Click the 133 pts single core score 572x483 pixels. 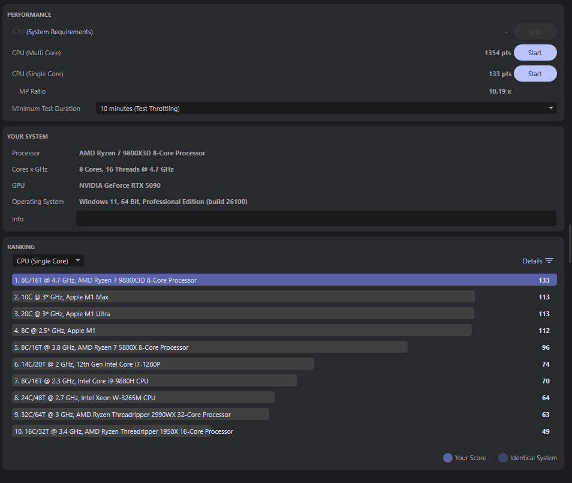click(500, 74)
